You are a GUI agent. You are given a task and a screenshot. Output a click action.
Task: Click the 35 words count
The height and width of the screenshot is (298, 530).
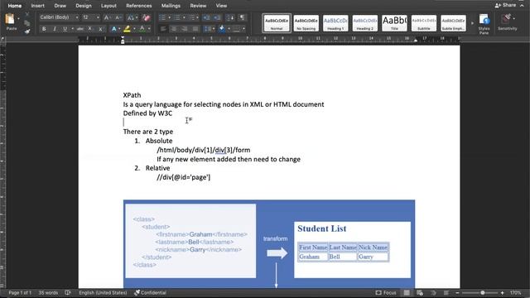[48, 292]
